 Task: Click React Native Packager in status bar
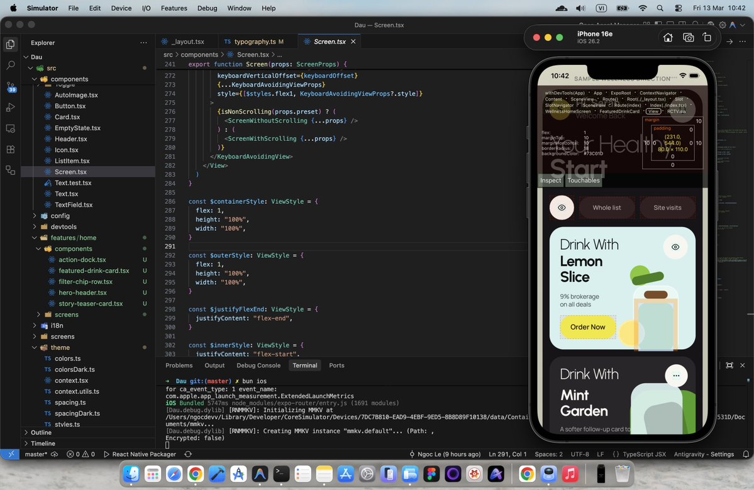[x=140, y=454]
